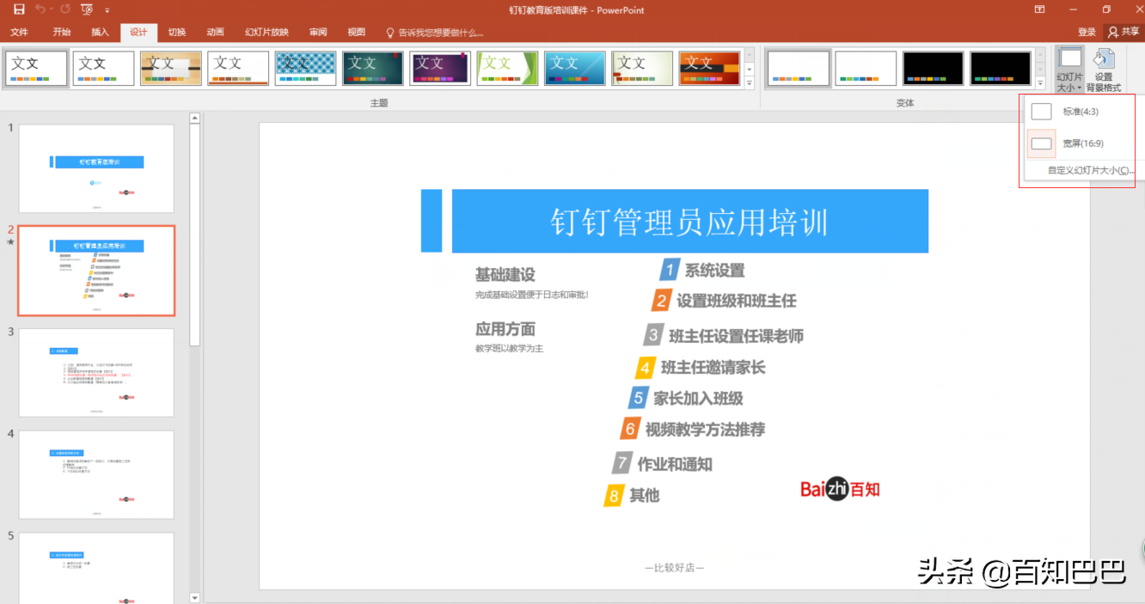Click the Undo arrow icon

point(40,9)
